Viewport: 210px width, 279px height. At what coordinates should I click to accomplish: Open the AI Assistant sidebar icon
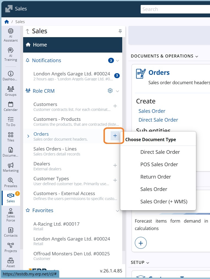coord(11,35)
